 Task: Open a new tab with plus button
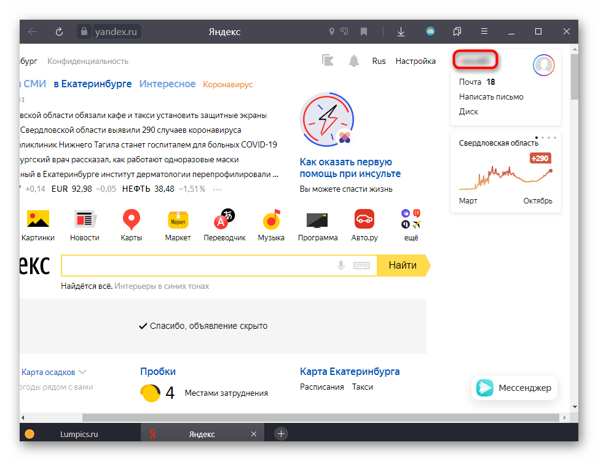(281, 433)
